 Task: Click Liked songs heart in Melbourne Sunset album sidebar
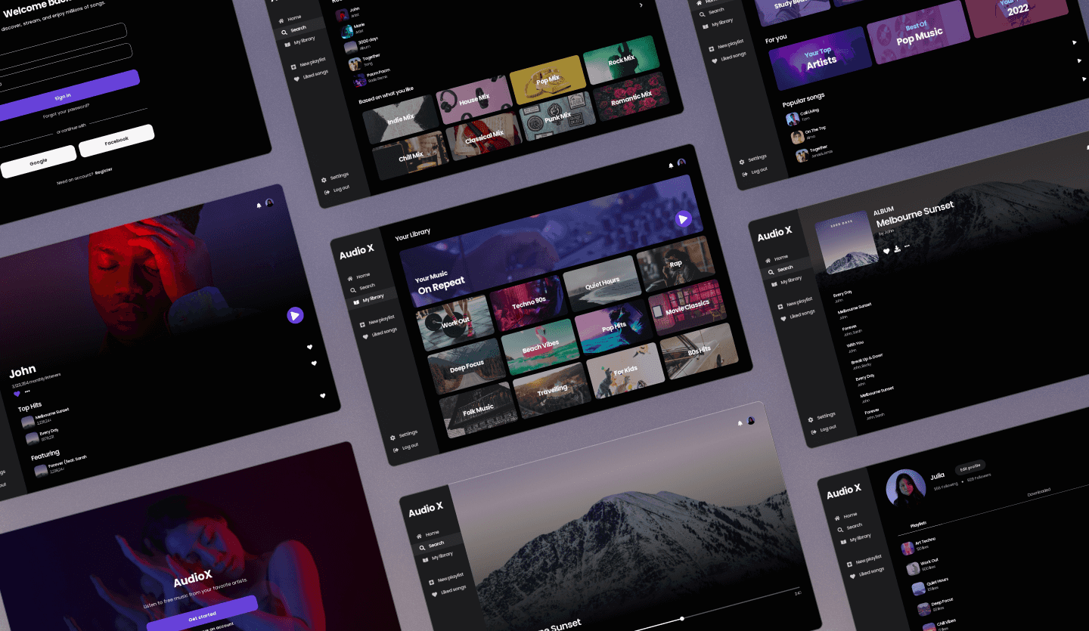[783, 318]
